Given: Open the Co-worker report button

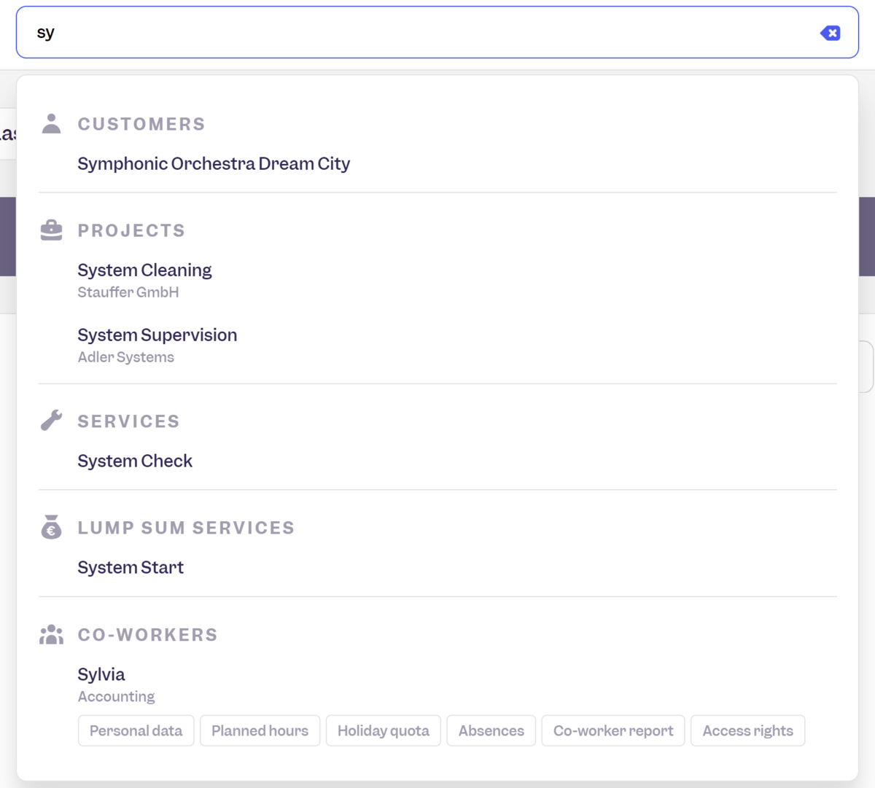Looking at the screenshot, I should click(613, 730).
